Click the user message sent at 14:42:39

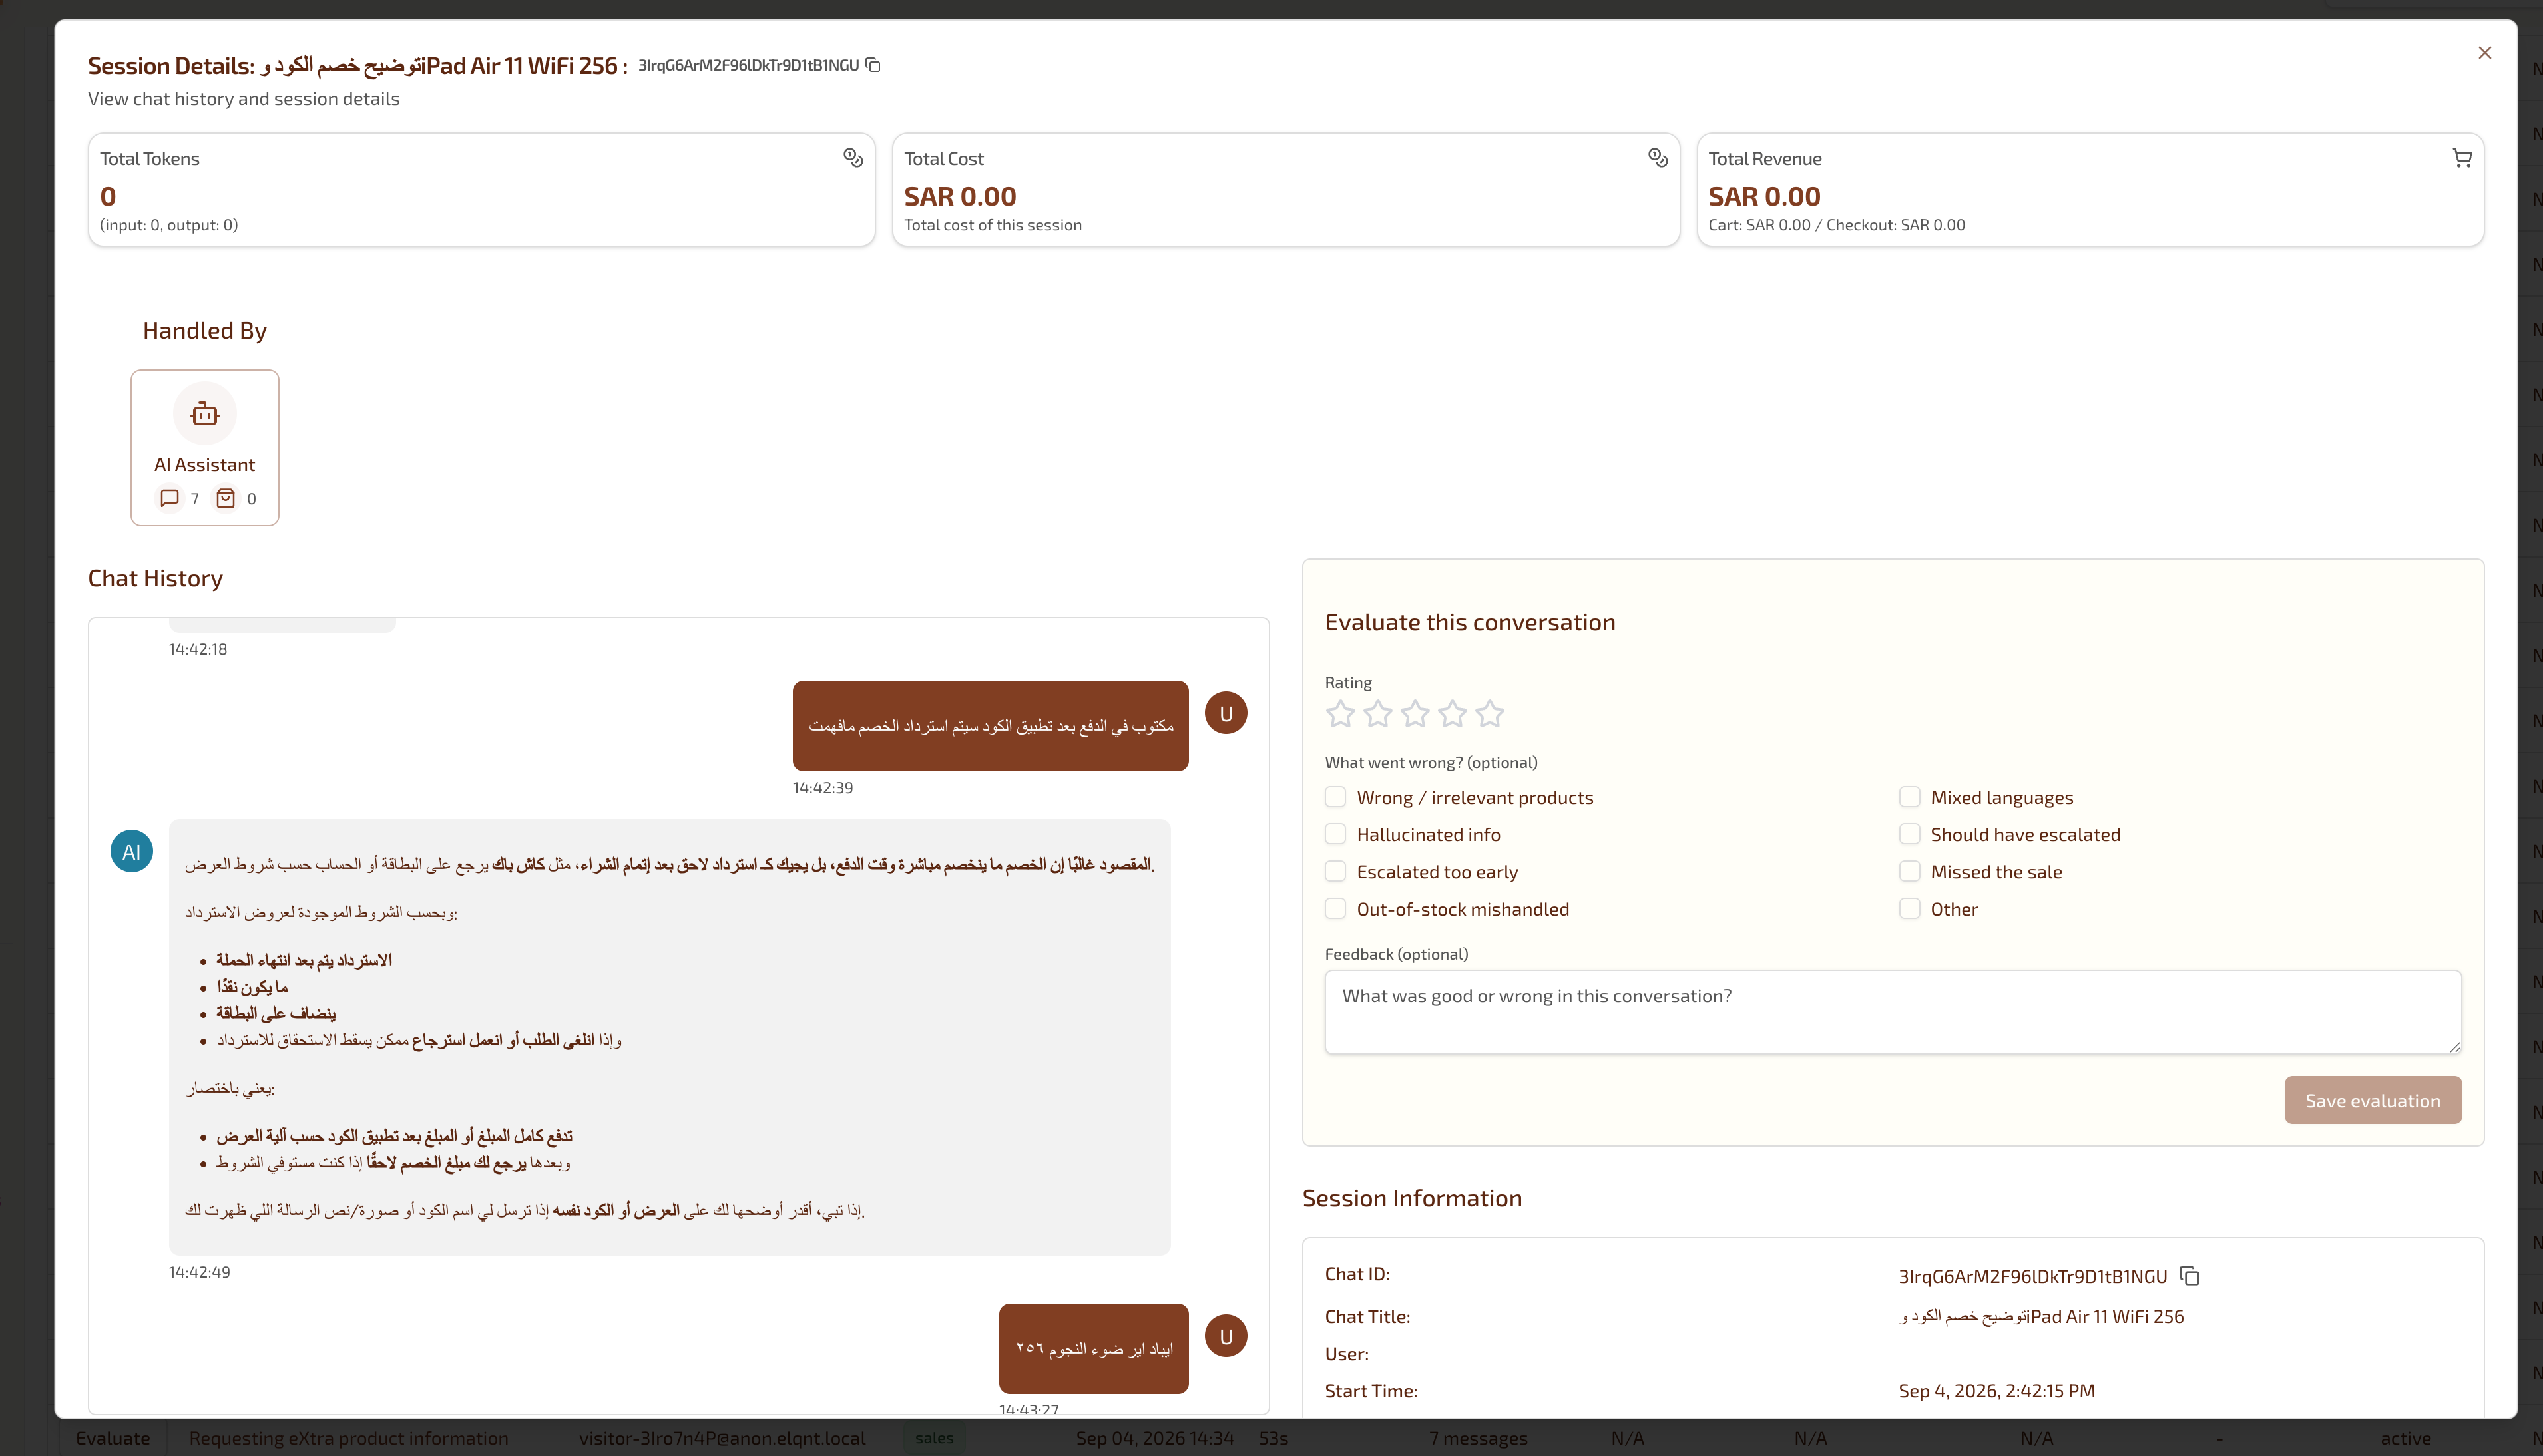tap(991, 726)
